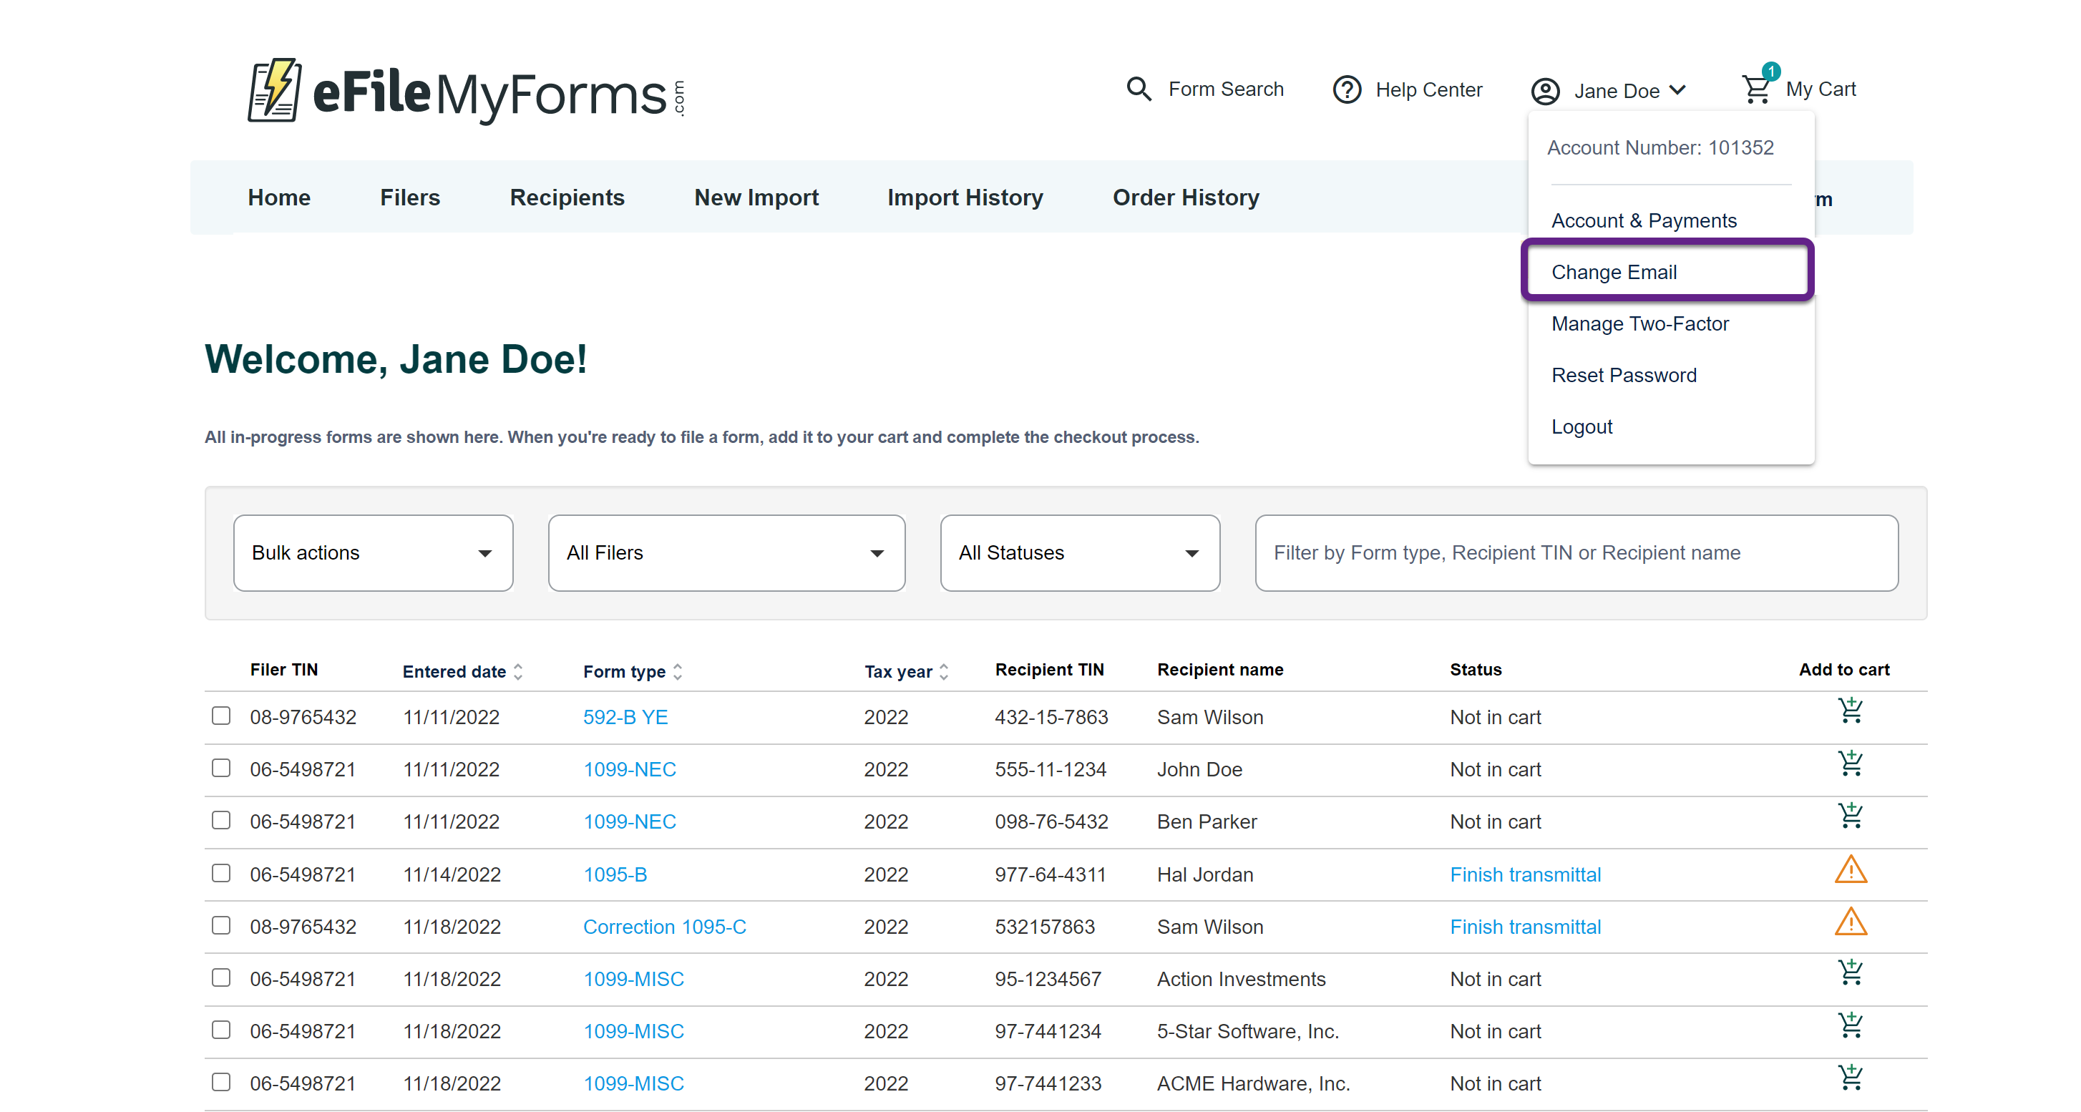The height and width of the screenshot is (1112, 2081).
Task: Click Recipient TIN 432-15-7863 cell
Action: [x=1051, y=717]
